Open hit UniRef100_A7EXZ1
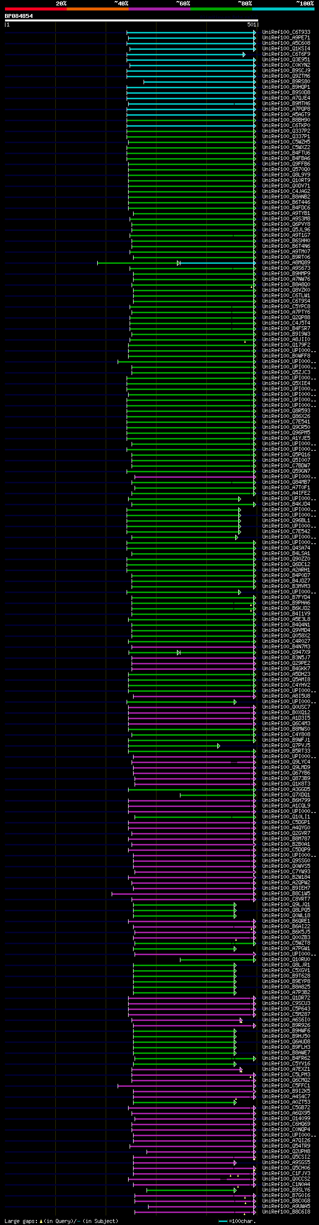This screenshot has height=1225, width=319. coord(286,1069)
